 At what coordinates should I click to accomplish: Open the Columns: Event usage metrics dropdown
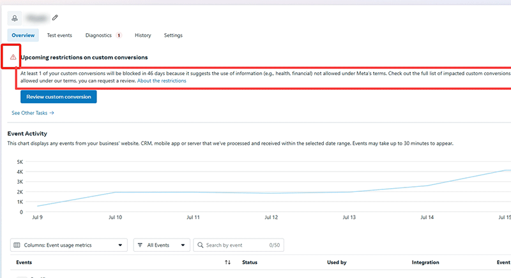tap(69, 245)
